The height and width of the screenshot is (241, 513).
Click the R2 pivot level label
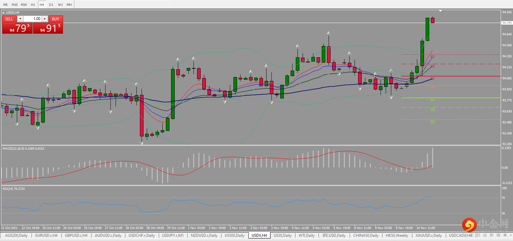click(432, 66)
